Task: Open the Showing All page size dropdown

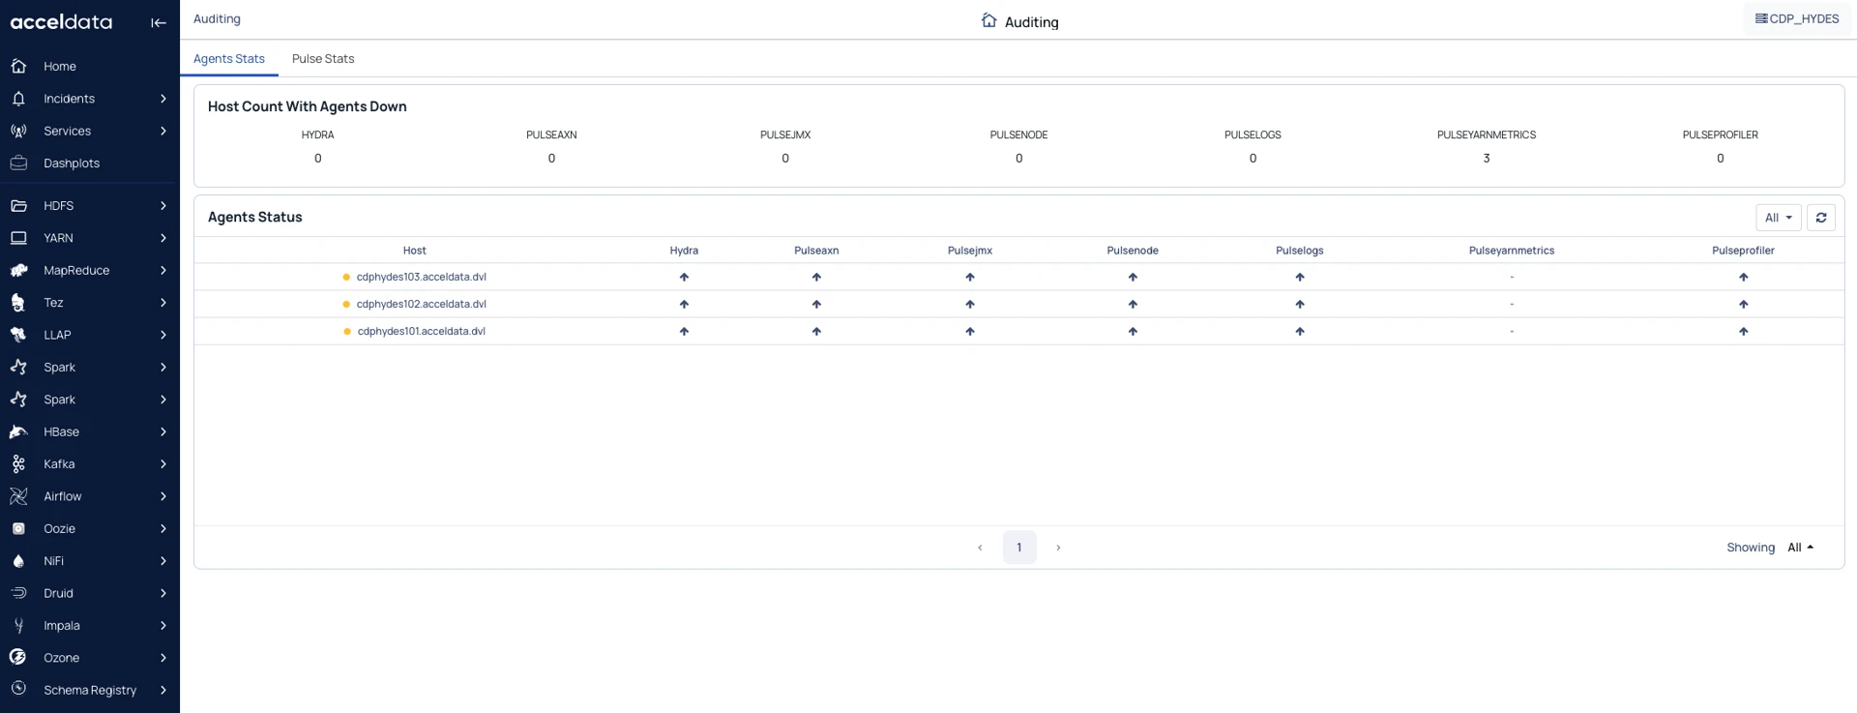Action: point(1799,548)
